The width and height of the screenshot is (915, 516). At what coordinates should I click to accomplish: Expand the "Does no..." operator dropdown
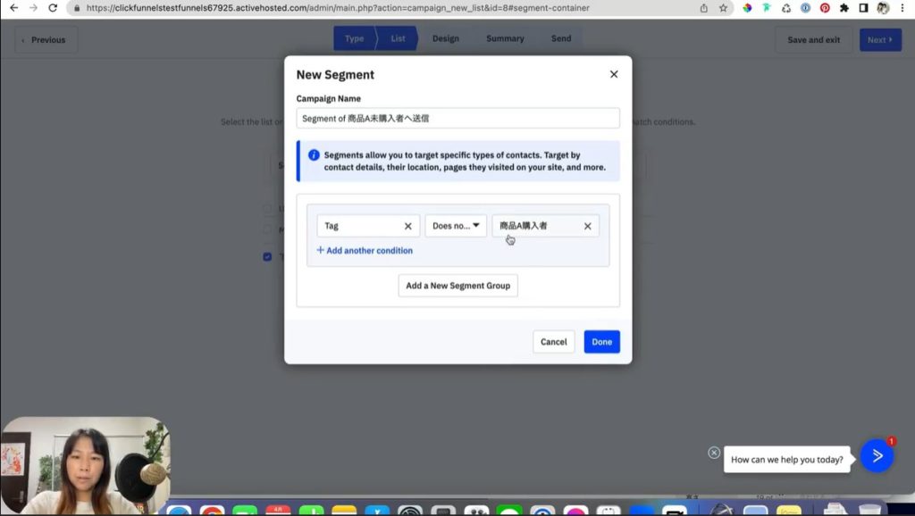pyautogui.click(x=456, y=226)
